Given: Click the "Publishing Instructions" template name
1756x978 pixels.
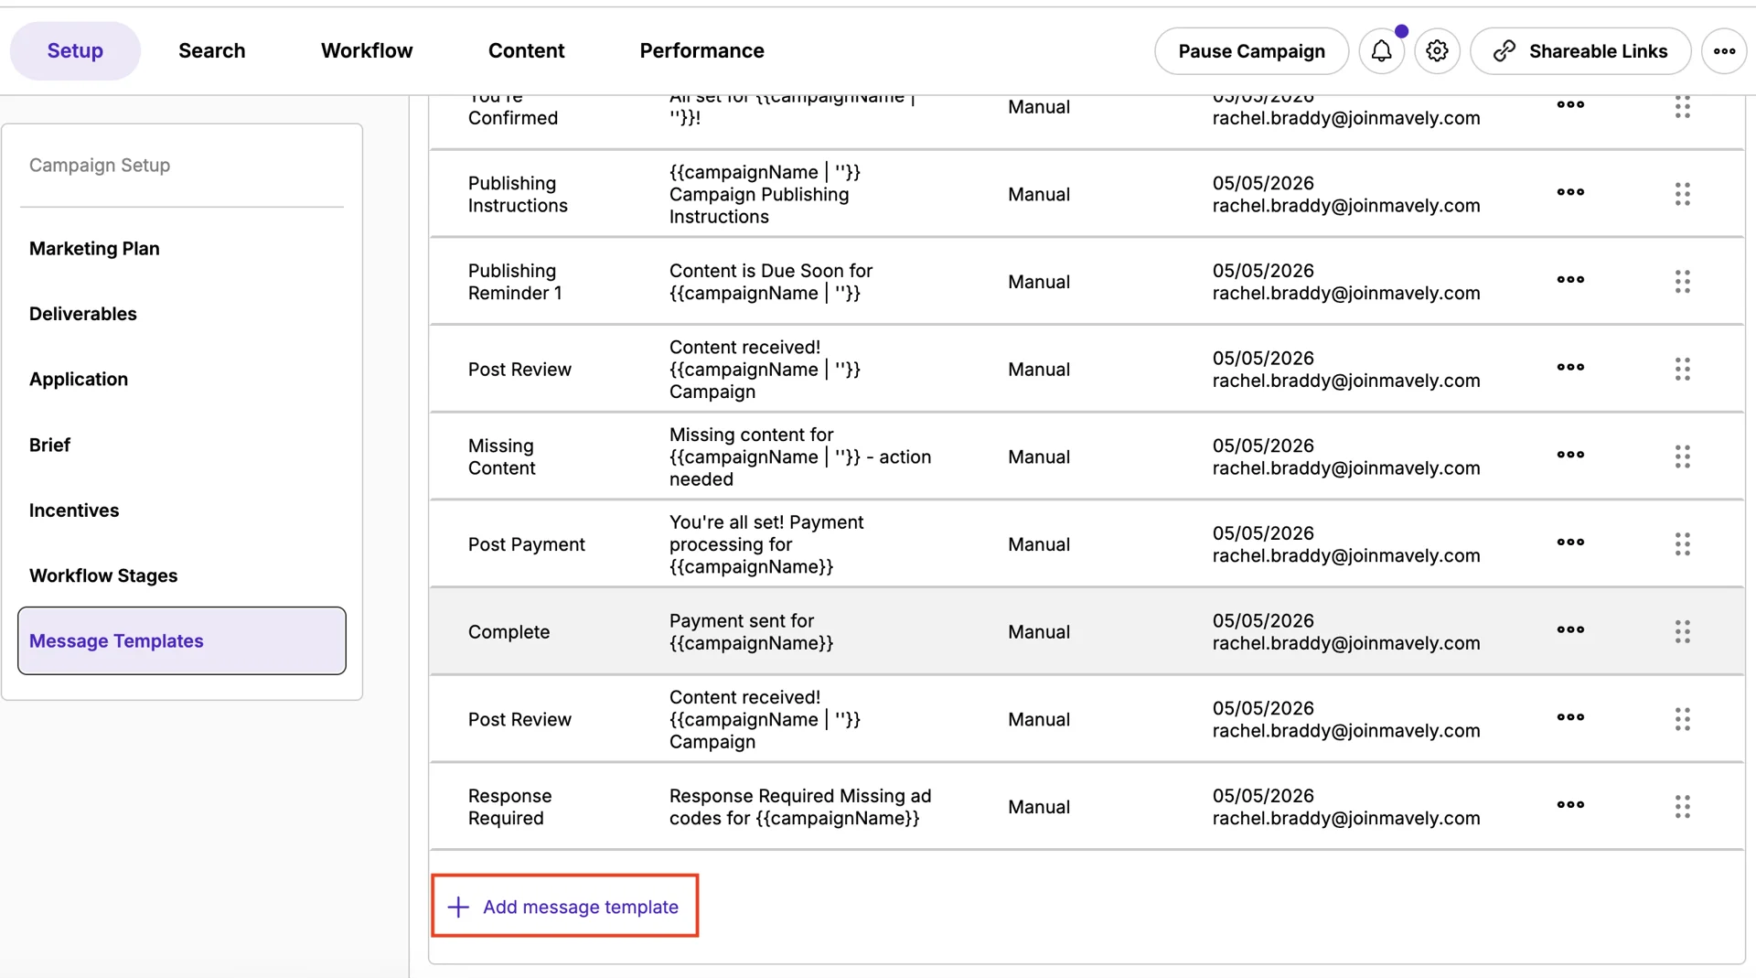Looking at the screenshot, I should point(518,194).
